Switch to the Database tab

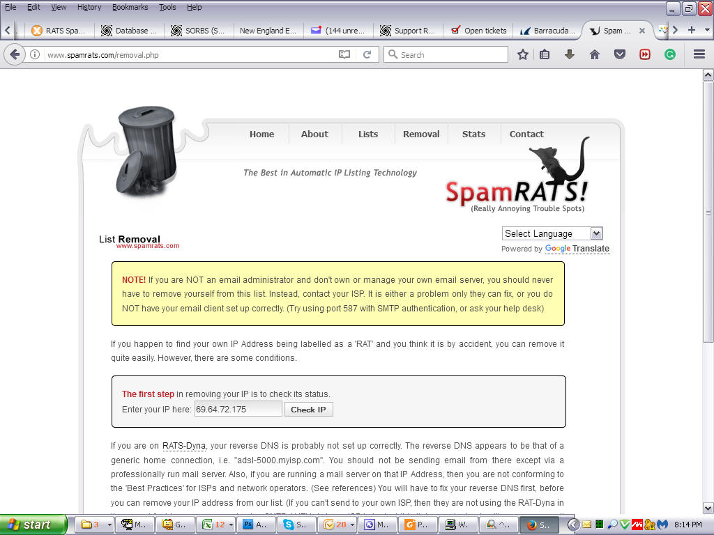129,31
